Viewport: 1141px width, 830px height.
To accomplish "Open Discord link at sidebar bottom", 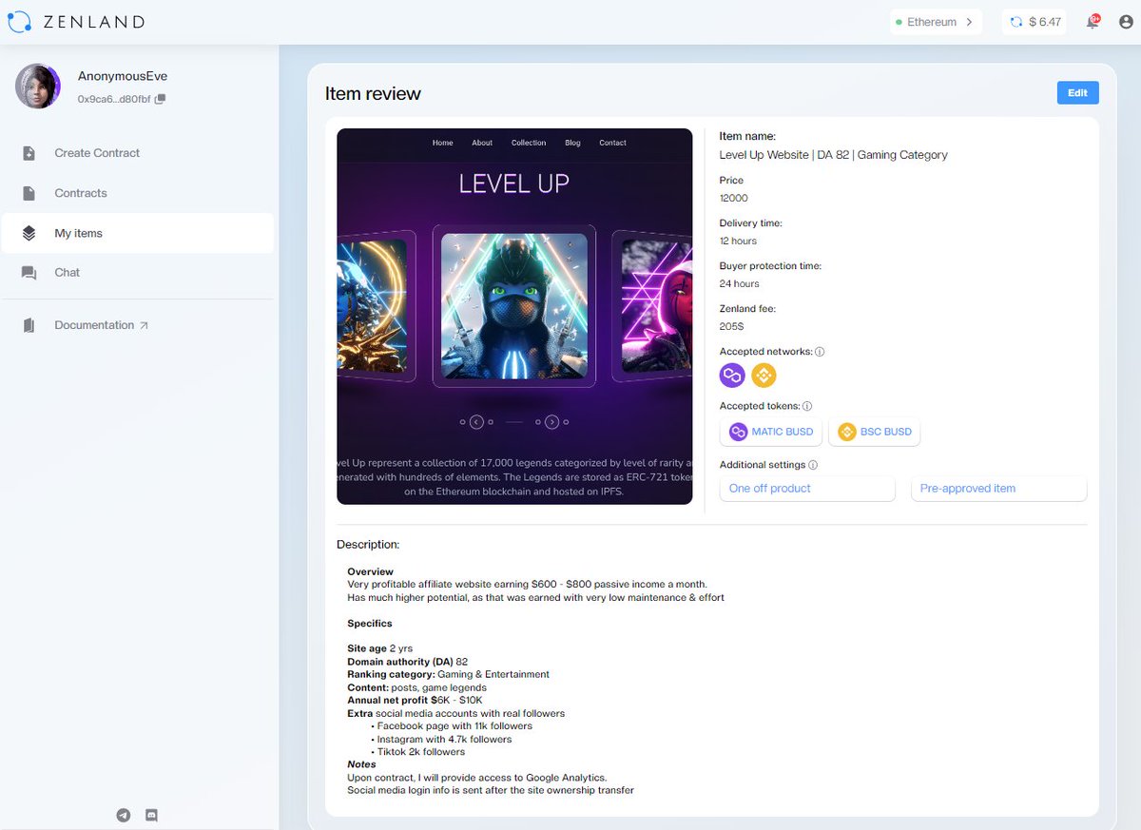I will click(x=151, y=815).
